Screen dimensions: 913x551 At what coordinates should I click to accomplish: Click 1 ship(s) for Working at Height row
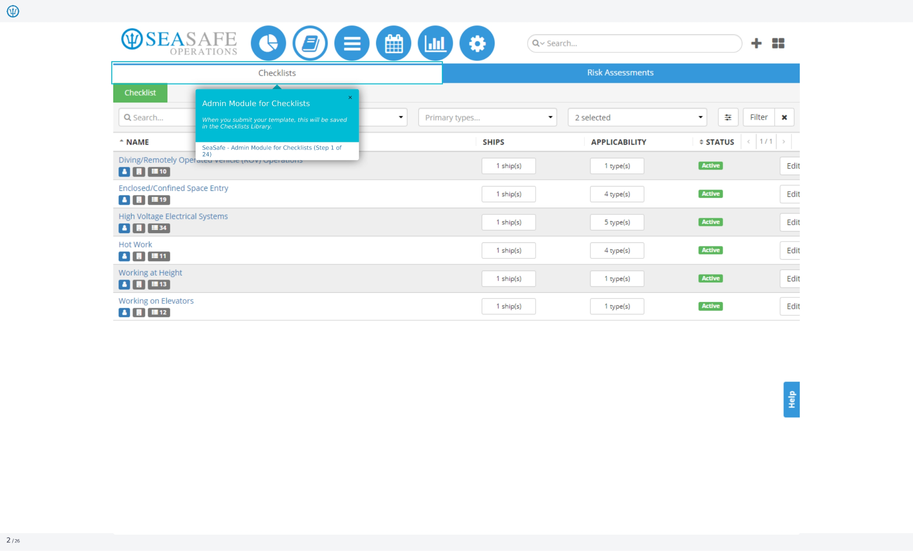click(x=509, y=279)
